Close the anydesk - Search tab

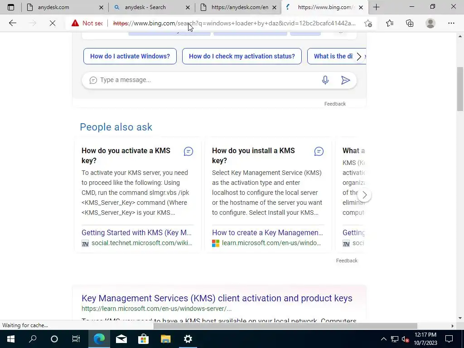point(188,7)
